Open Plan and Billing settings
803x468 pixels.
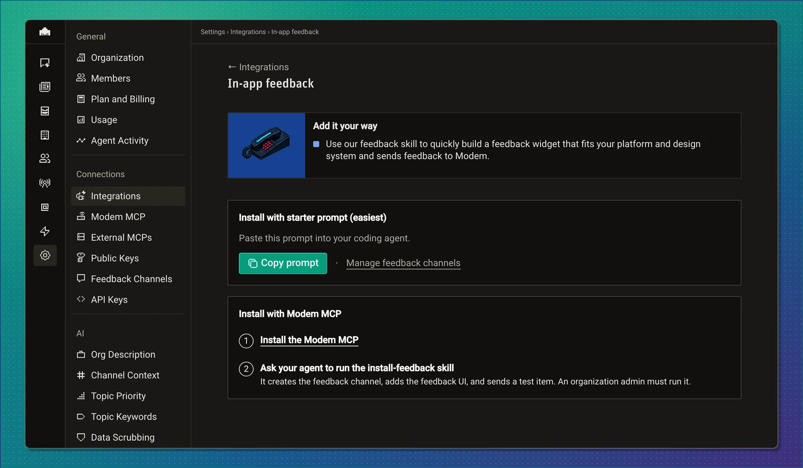(x=128, y=99)
